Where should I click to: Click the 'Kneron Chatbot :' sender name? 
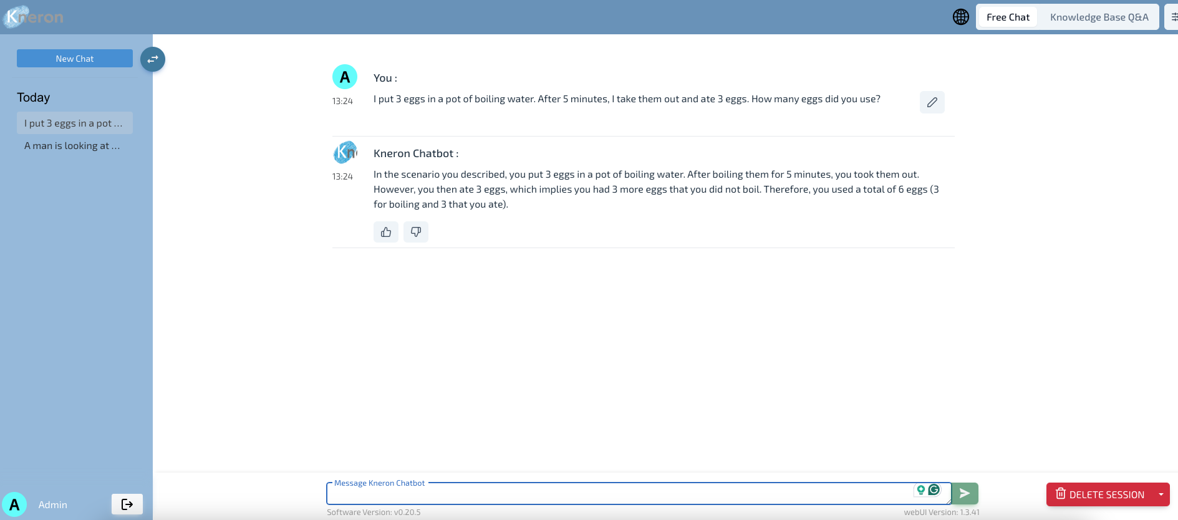tap(416, 153)
